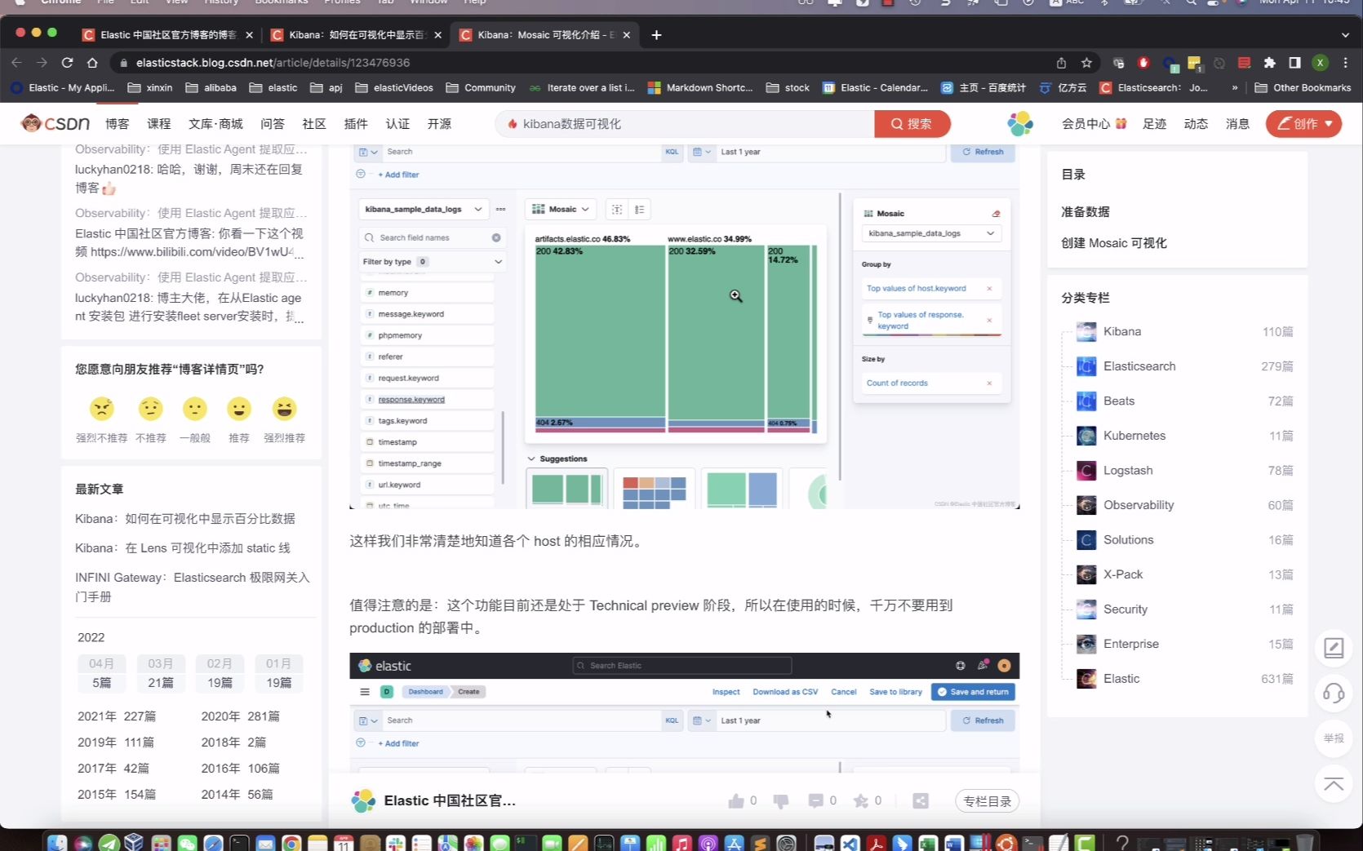This screenshot has width=1363, height=851.
Task: Click the headset customer-service floating icon
Action: tap(1334, 693)
